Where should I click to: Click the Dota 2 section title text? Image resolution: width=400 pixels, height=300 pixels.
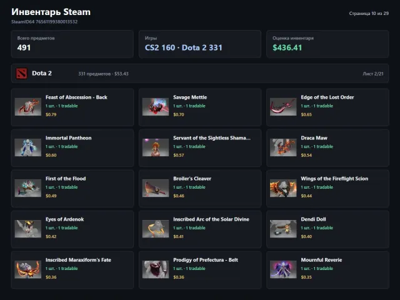point(42,74)
